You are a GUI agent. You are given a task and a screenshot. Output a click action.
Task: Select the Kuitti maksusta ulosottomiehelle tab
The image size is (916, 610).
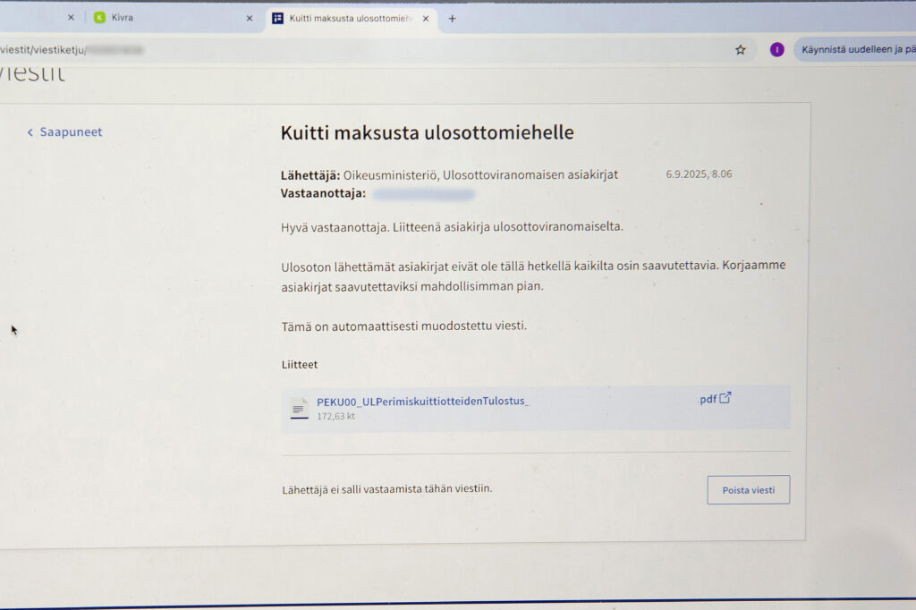[x=349, y=18]
